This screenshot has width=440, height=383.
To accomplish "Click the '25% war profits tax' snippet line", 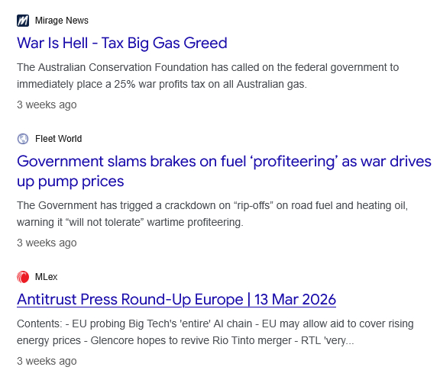I will [162, 84].
